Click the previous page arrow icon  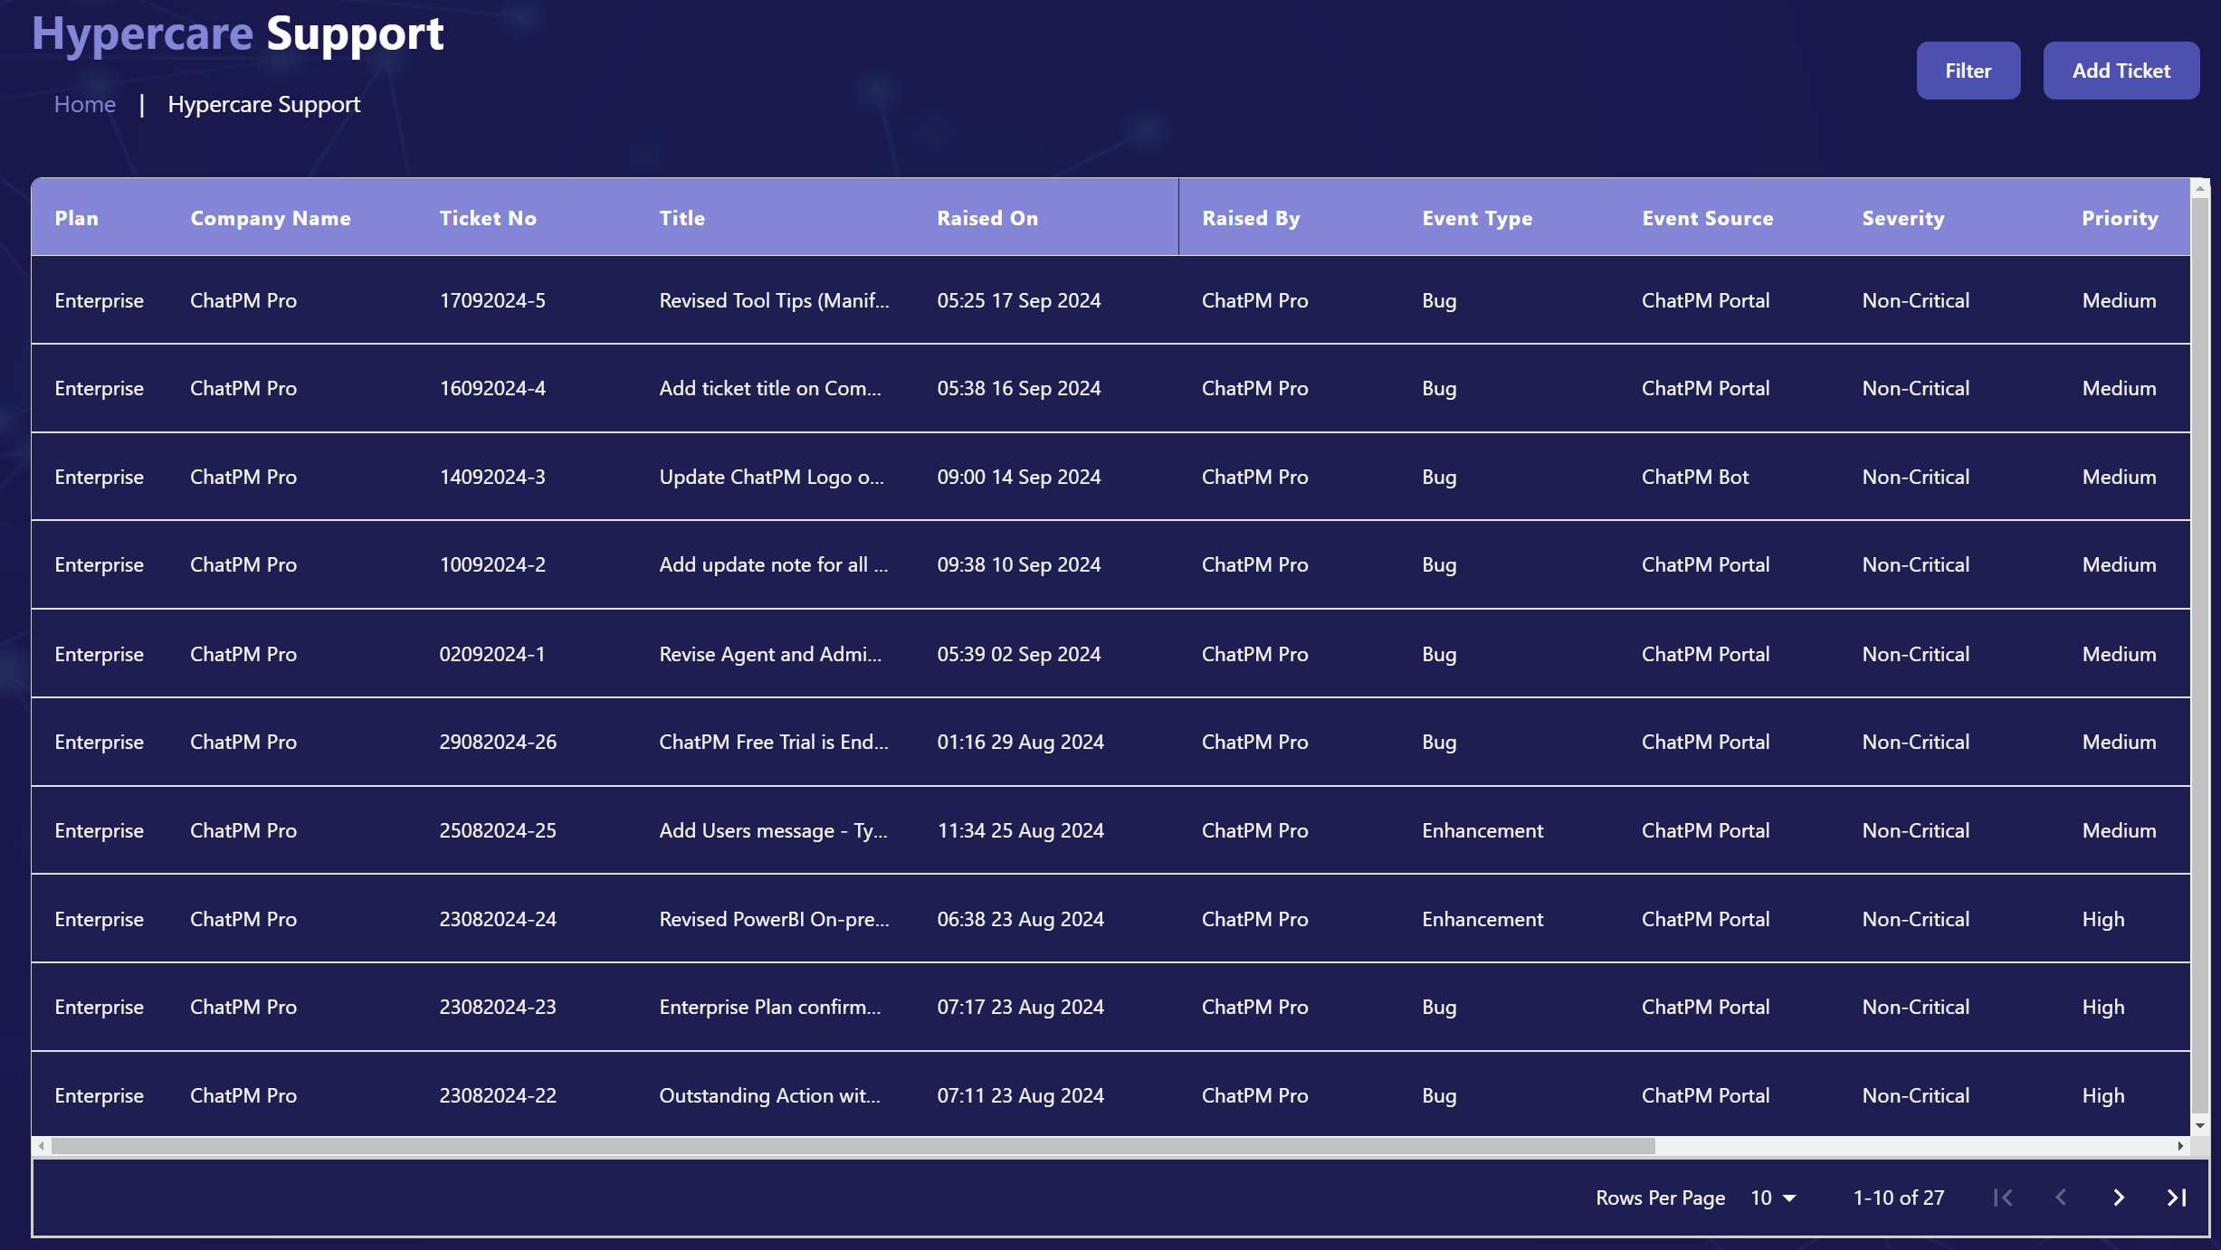(x=2061, y=1198)
